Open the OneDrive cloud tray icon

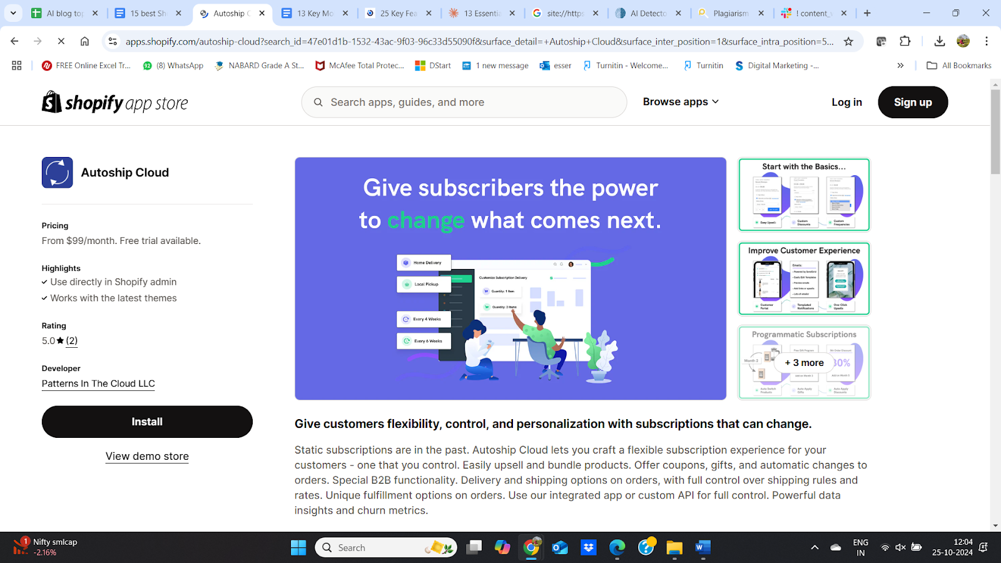[x=835, y=547]
